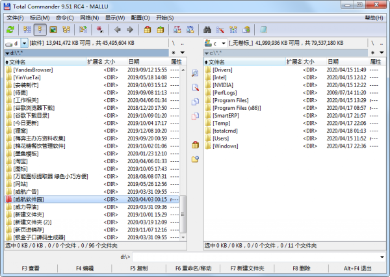
Task: Click the d drive icon button
Action: click(x=12, y=44)
